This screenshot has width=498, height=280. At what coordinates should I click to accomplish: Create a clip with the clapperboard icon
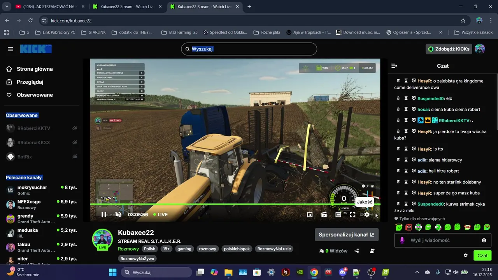coord(324,214)
